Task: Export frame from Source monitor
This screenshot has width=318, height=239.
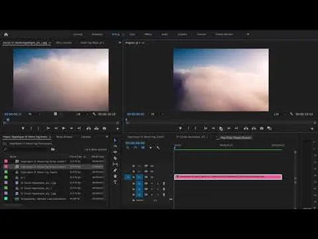Action: 105,128
